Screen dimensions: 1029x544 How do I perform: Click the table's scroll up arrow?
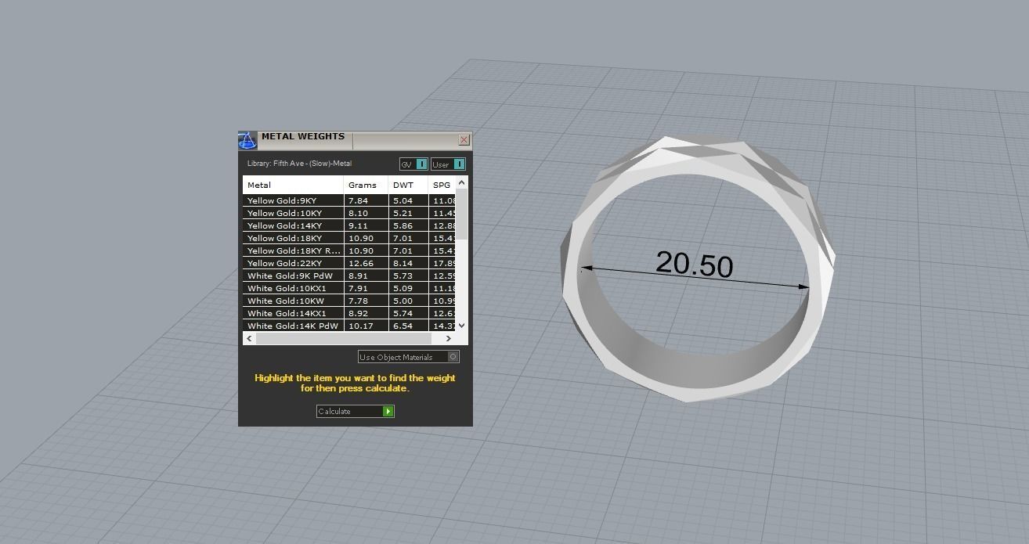461,182
